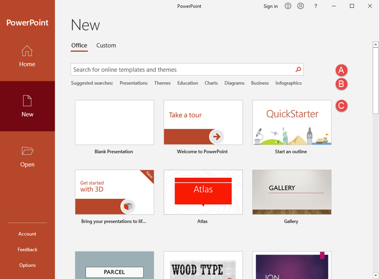Click the Sign in link

(271, 6)
